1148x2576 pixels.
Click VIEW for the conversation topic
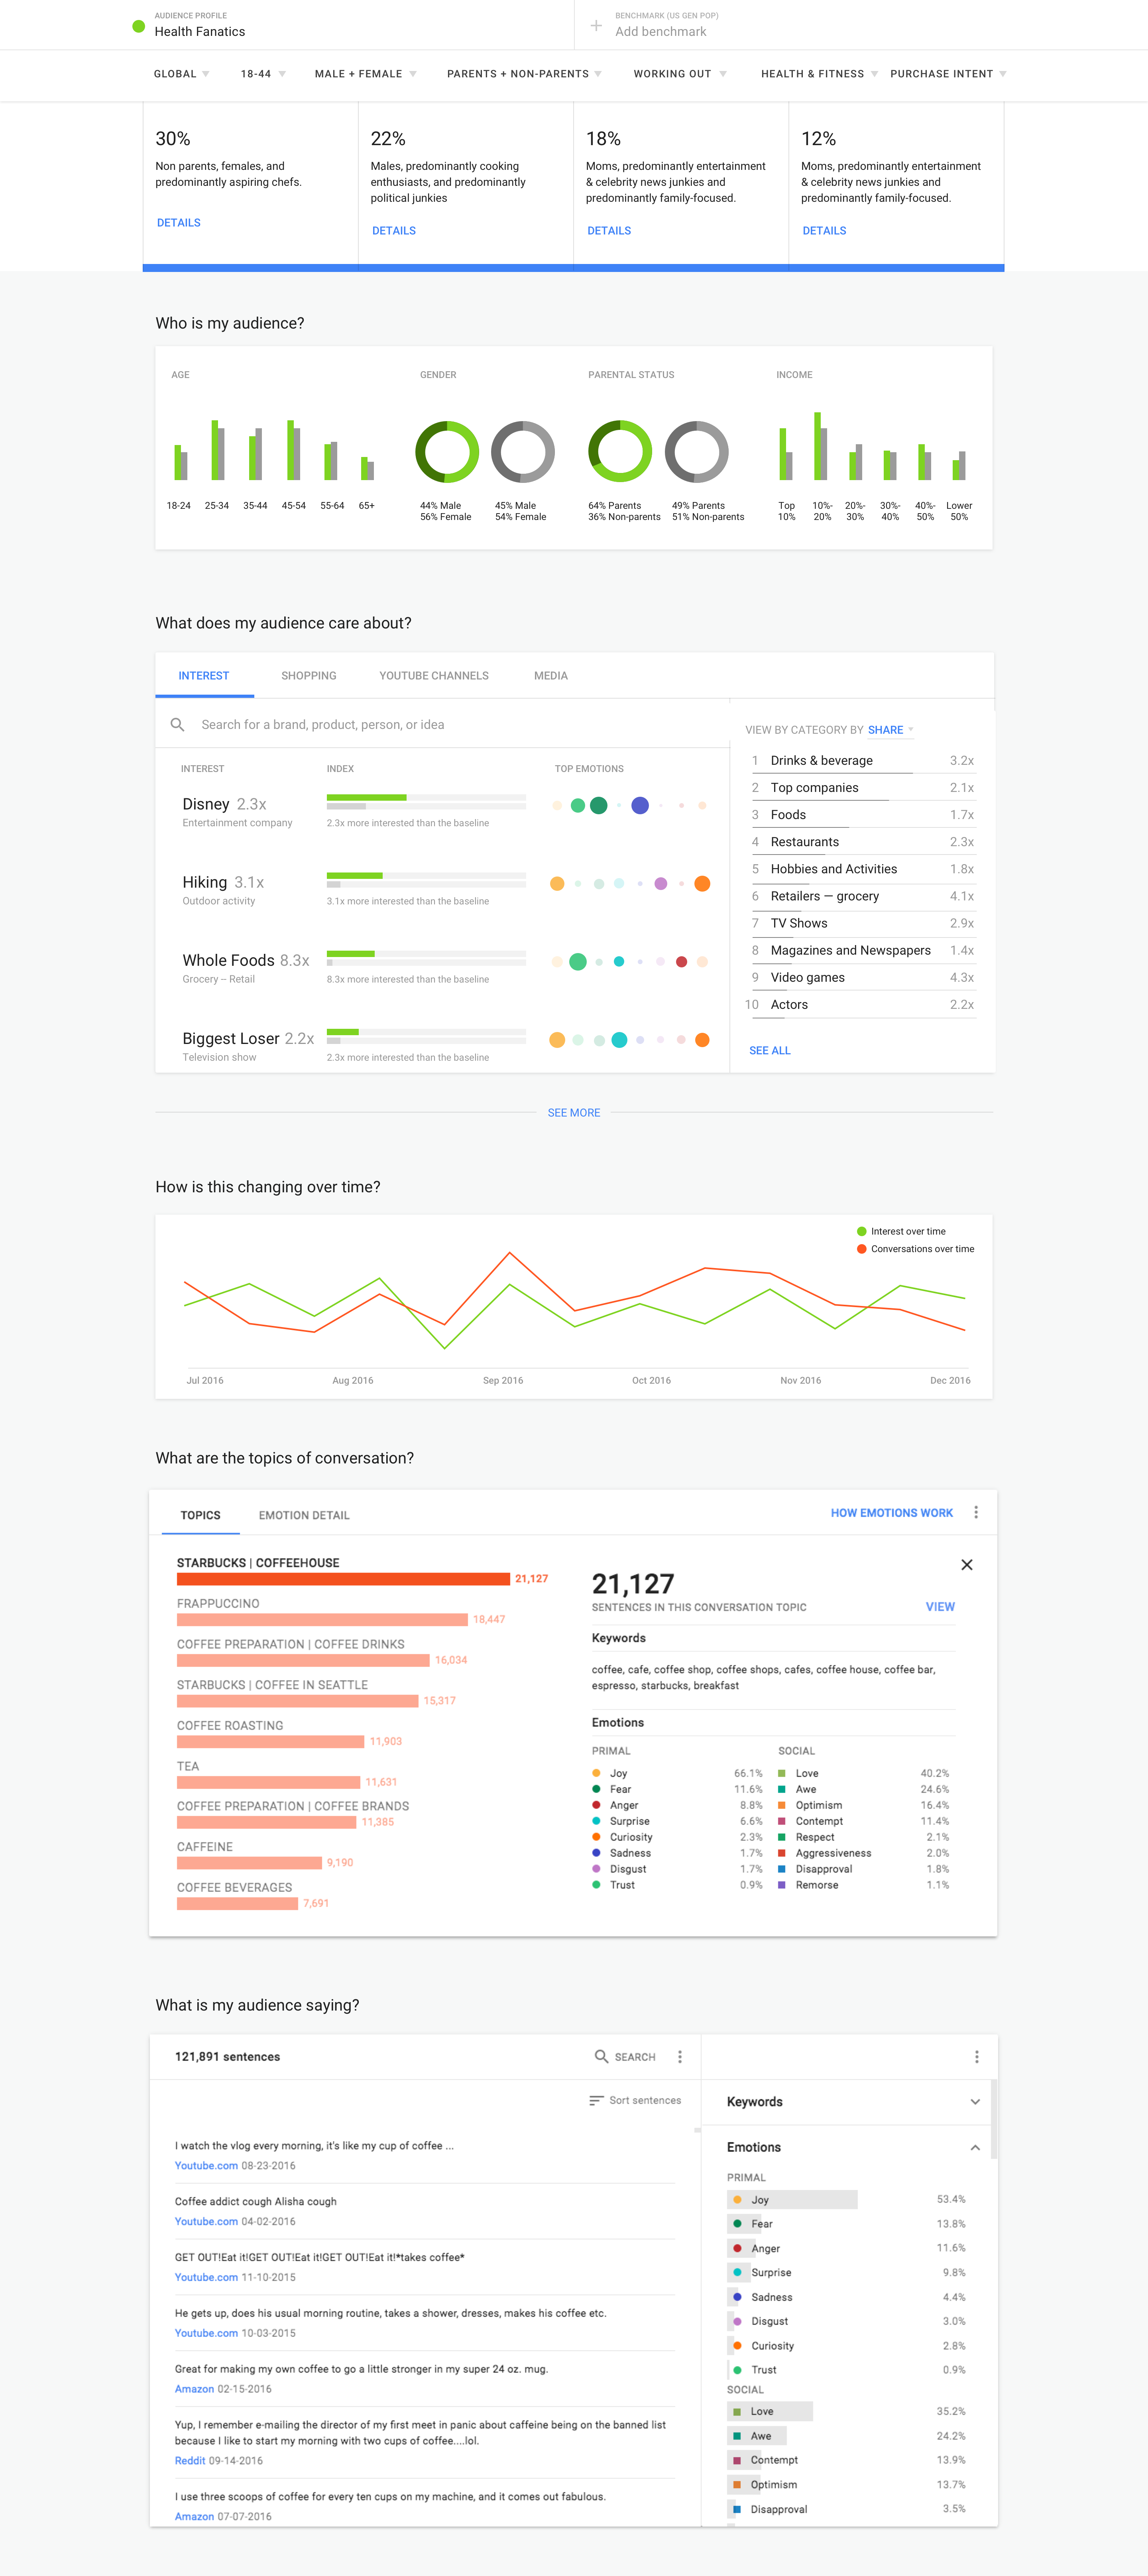[x=940, y=1607]
